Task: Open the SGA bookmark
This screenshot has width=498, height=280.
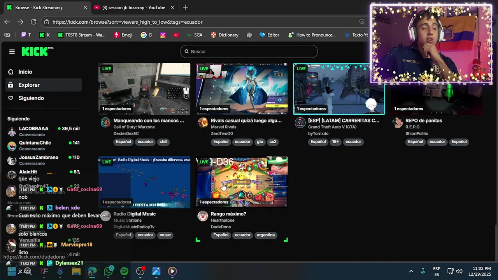Action: pyautogui.click(x=194, y=35)
